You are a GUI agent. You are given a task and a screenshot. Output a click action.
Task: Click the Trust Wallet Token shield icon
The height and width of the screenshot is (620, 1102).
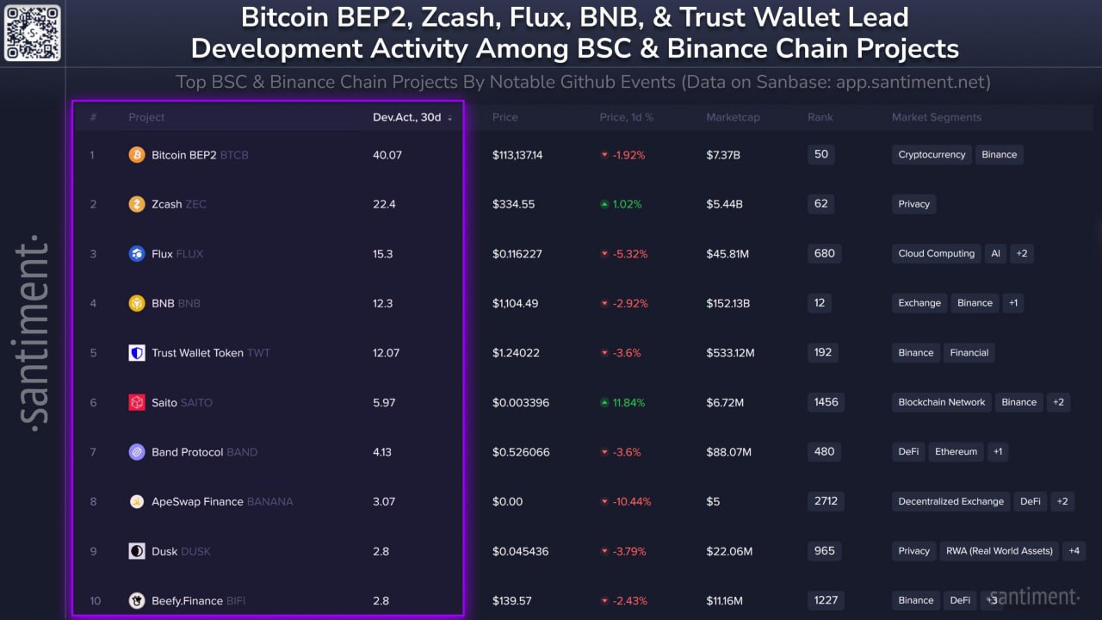tap(137, 353)
